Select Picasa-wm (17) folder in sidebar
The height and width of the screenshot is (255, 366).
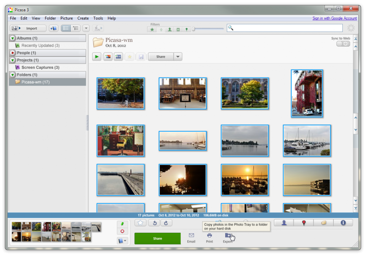(48, 82)
